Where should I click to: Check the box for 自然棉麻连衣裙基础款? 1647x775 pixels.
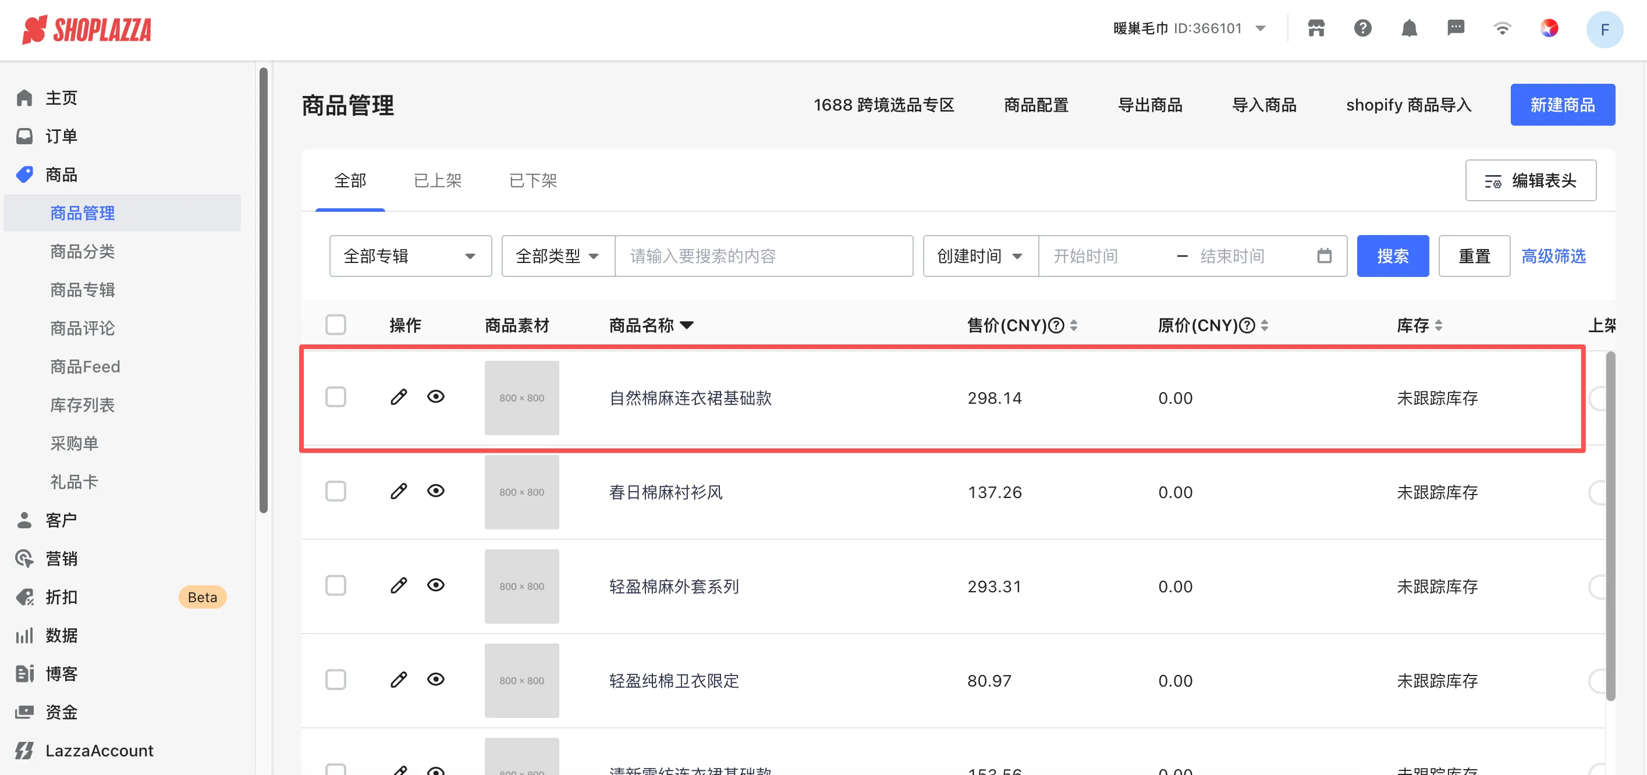click(336, 397)
